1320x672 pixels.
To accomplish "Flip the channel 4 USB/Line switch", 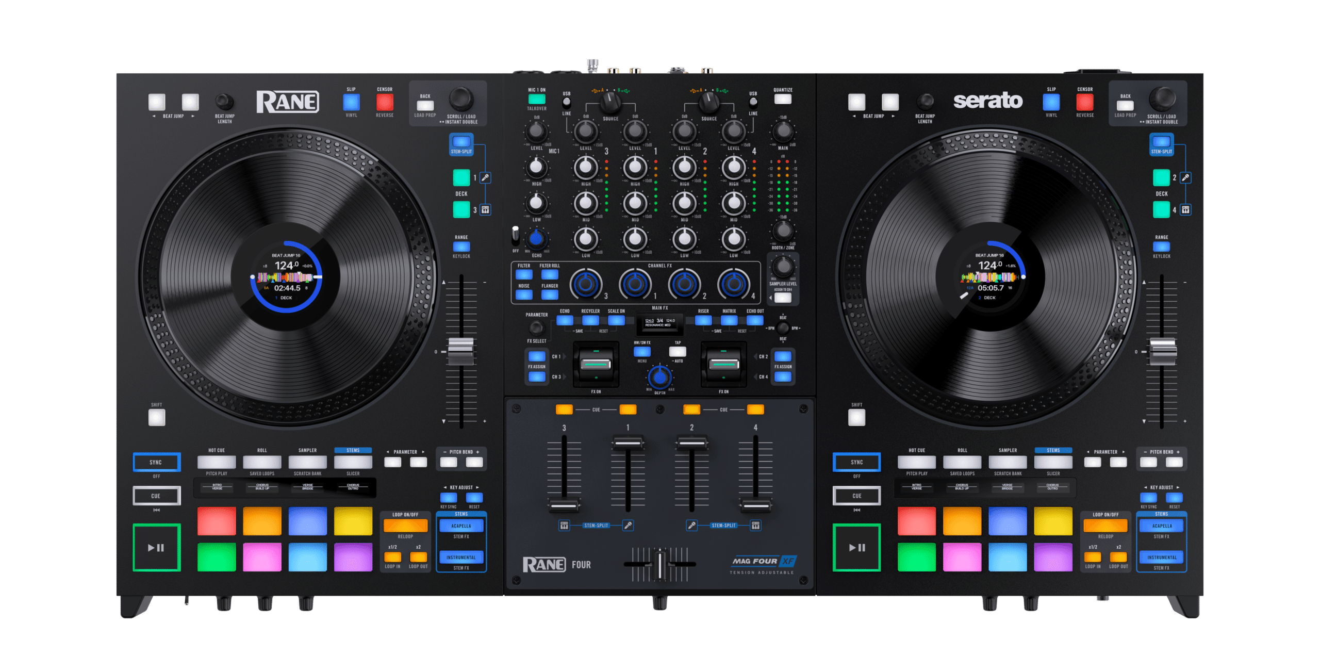I will (x=753, y=103).
